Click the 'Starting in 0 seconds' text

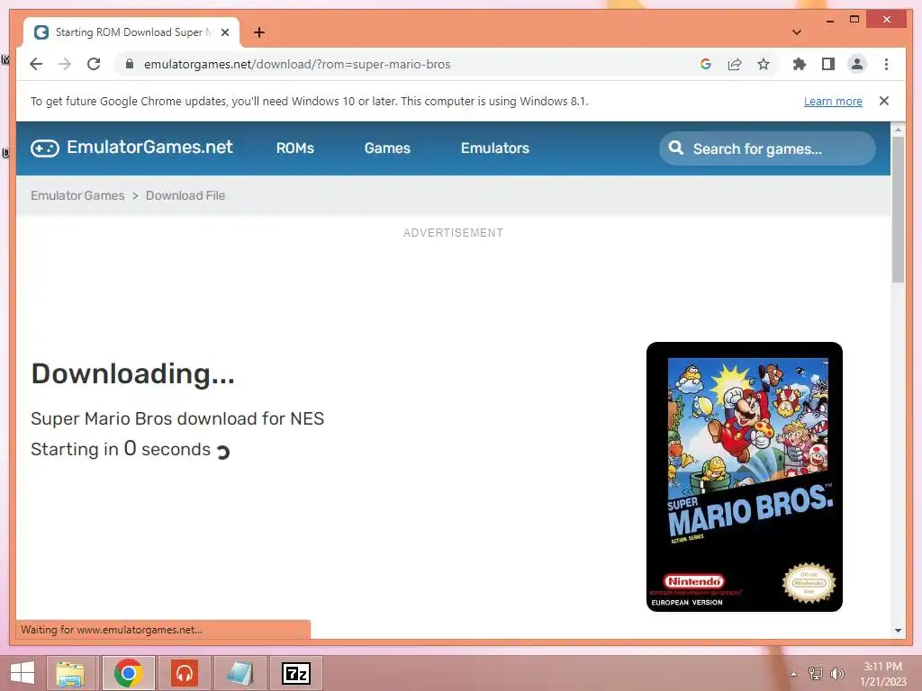pos(121,449)
